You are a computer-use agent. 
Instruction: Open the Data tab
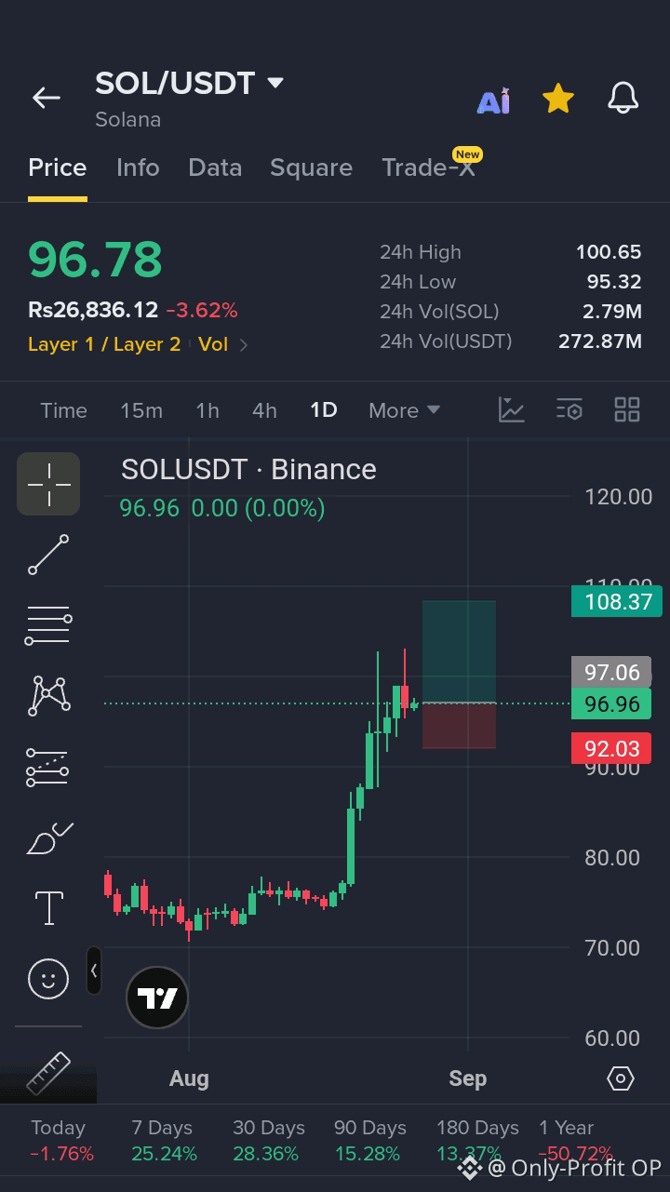(x=215, y=167)
